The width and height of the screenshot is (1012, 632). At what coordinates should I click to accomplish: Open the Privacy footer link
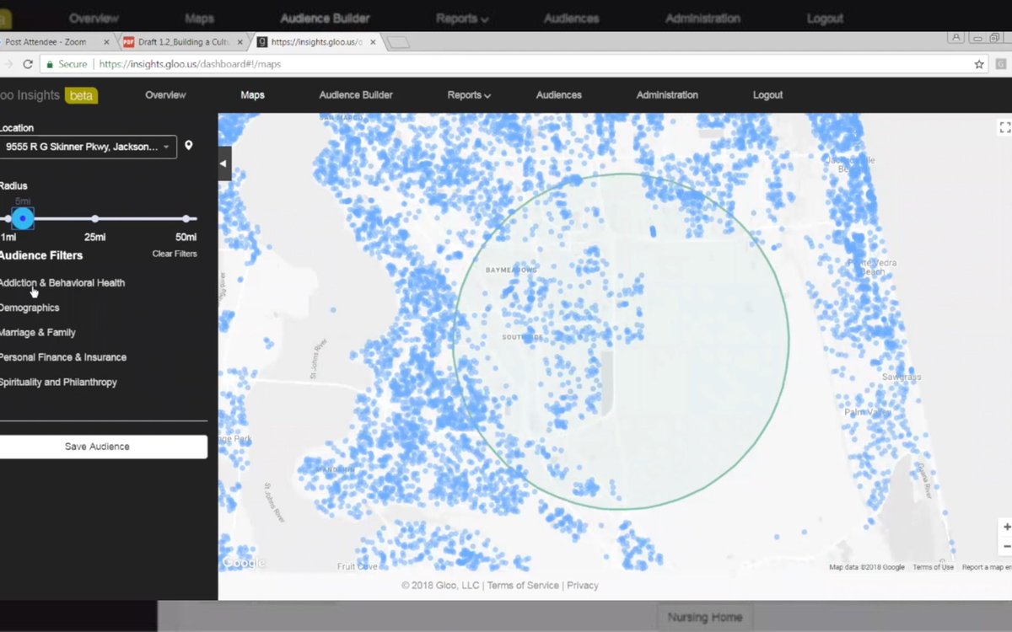coord(583,586)
